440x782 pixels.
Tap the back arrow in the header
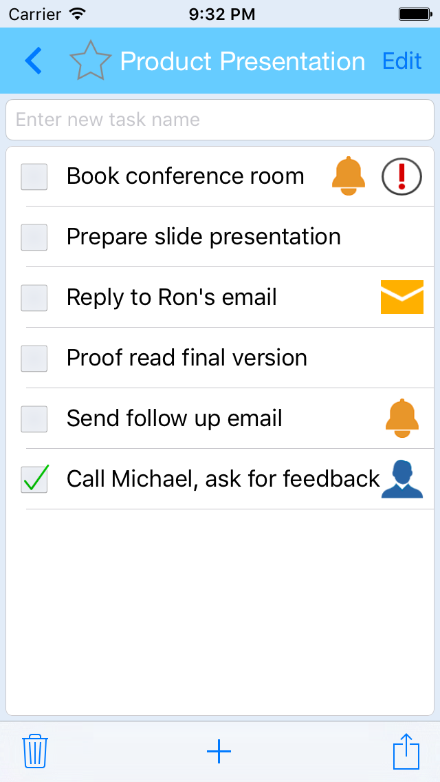[33, 61]
